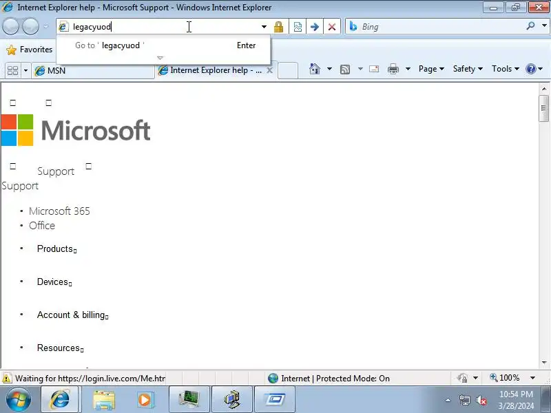Viewport: 551px width, 413px height.
Task: Click the search magnifier icon
Action: (x=530, y=26)
